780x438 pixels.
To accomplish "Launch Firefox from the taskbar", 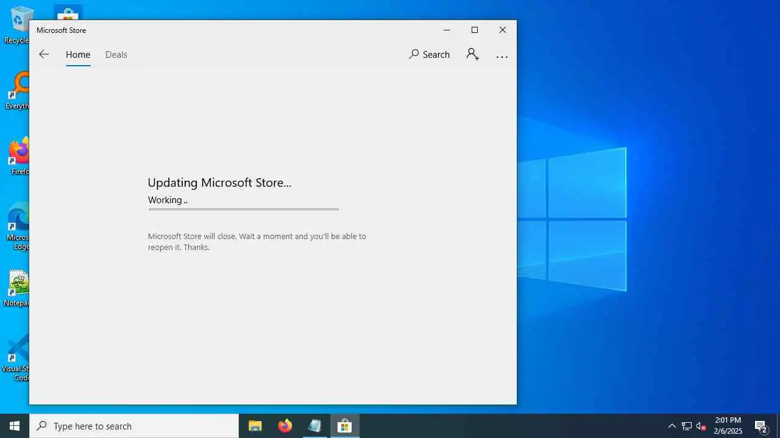I will pyautogui.click(x=285, y=426).
